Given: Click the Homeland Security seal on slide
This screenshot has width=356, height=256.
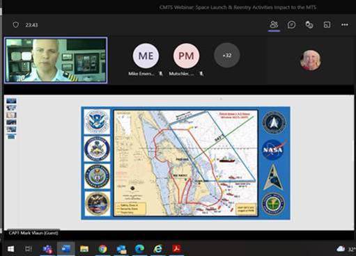Looking at the screenshot, I should tap(97, 122).
